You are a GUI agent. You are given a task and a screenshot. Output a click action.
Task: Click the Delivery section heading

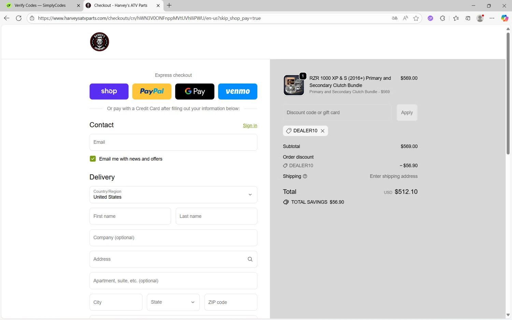(102, 177)
